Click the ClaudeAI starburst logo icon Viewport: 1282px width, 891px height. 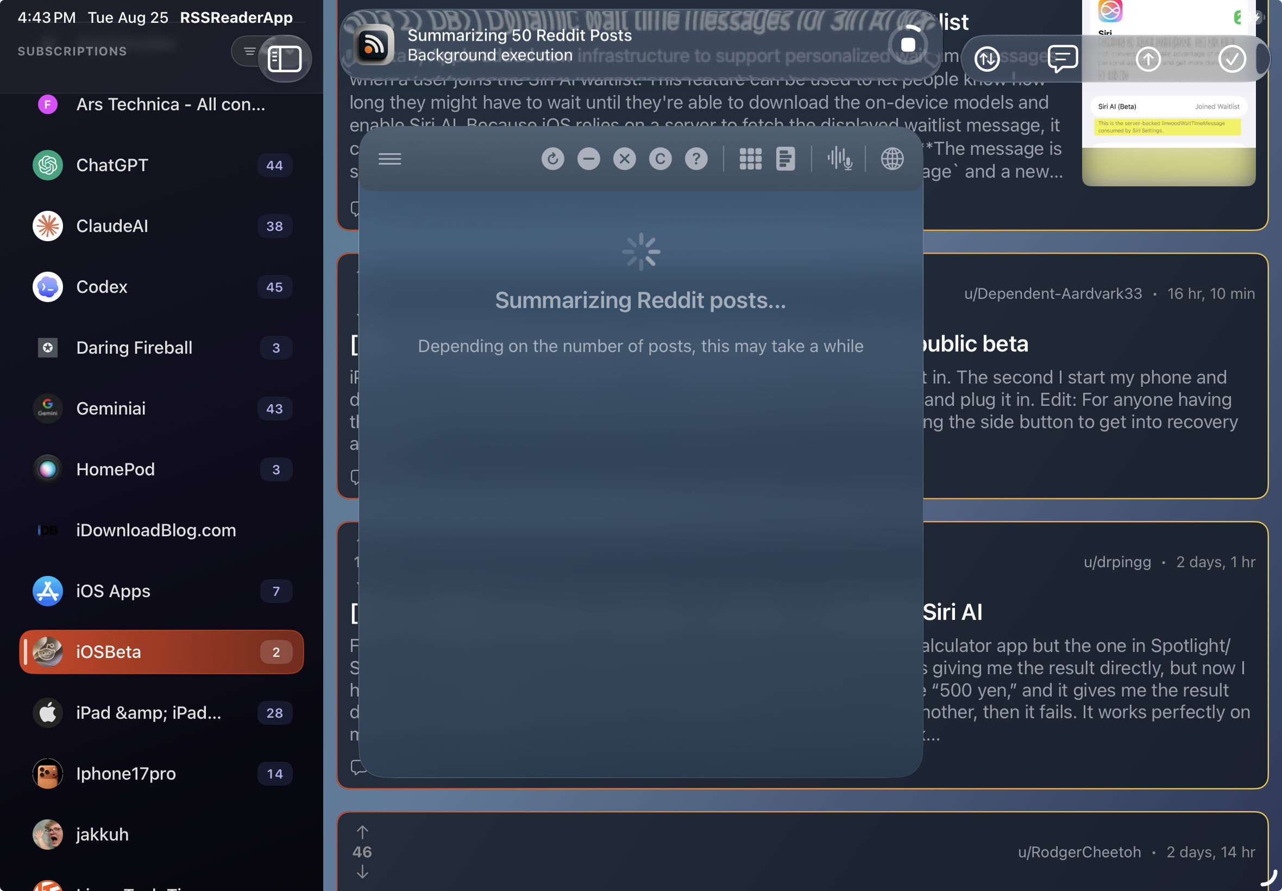(48, 226)
